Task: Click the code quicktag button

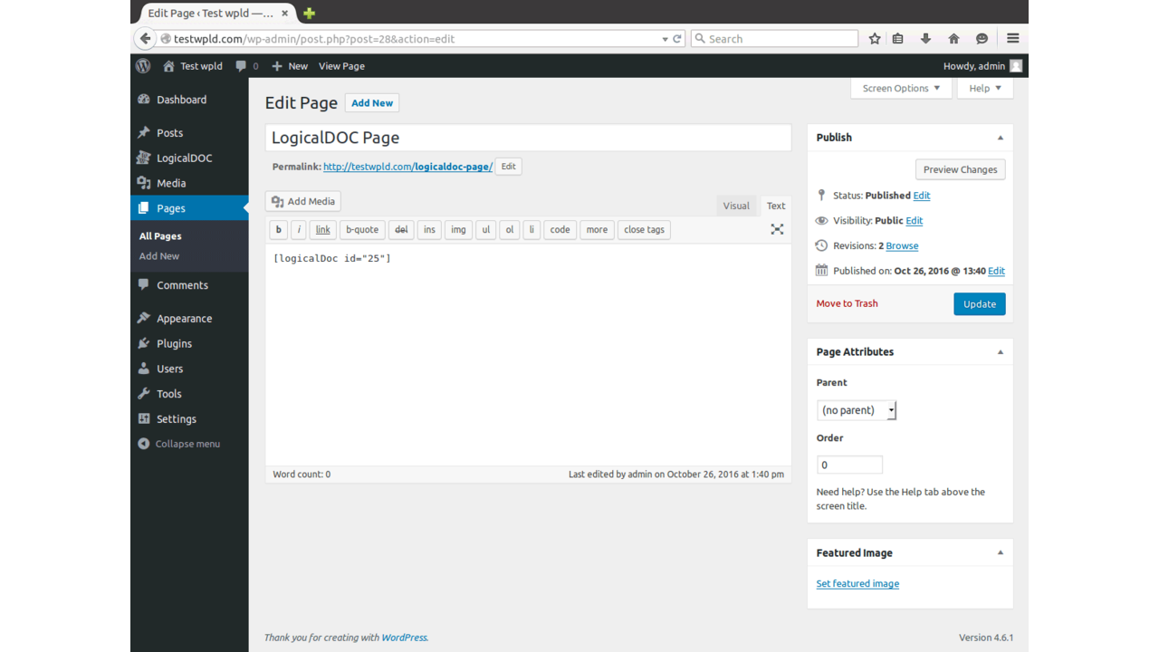Action: 560,230
